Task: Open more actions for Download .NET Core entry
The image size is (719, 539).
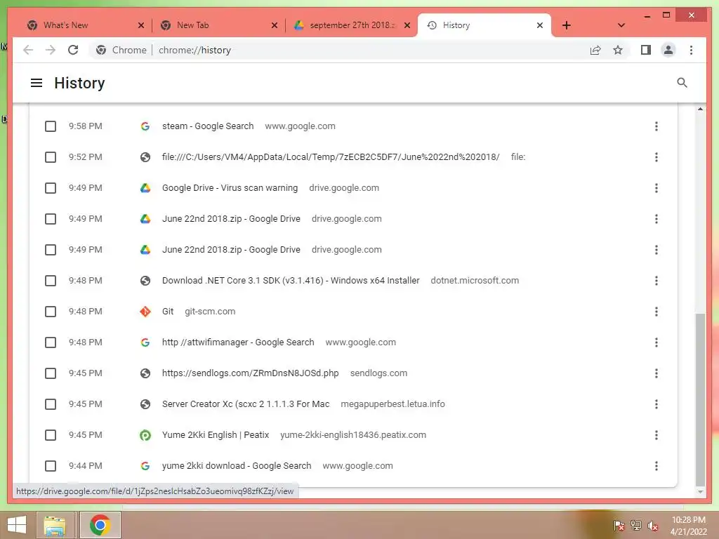Action: 657,281
